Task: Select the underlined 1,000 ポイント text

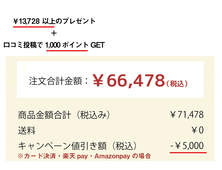Action: [67, 45]
